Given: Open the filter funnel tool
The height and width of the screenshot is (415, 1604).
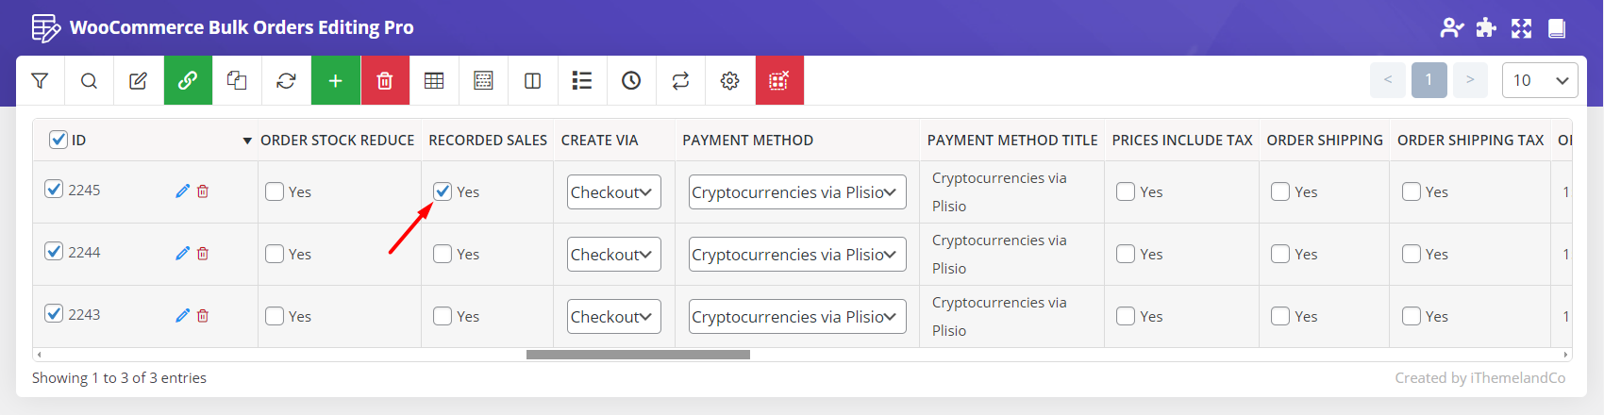Looking at the screenshot, I should [40, 81].
